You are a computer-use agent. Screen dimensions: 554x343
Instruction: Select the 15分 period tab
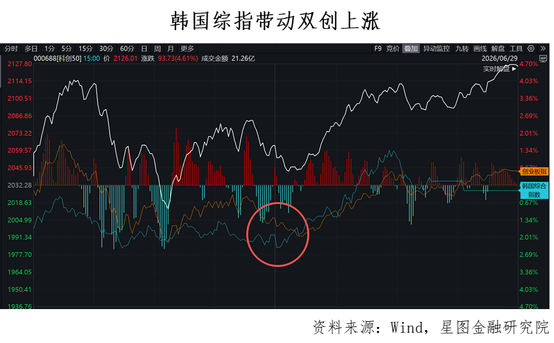coord(85,49)
